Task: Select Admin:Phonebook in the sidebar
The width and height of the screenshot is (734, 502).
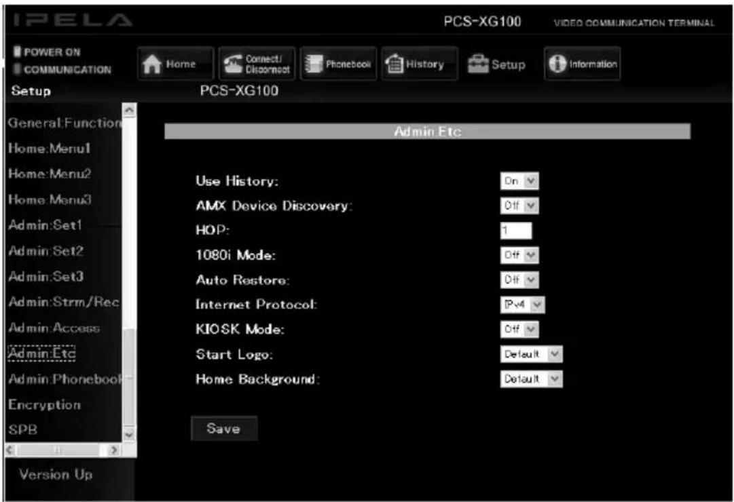Action: 65,379
